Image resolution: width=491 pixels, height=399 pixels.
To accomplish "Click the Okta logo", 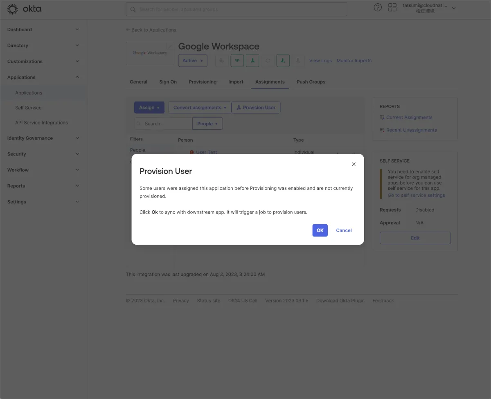I will pos(25,9).
